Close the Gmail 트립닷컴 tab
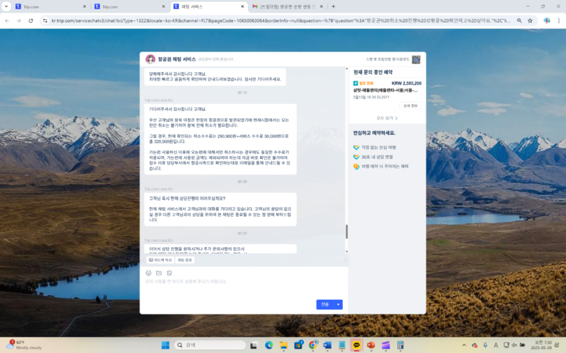The width and height of the screenshot is (566, 353). tap(321, 6)
